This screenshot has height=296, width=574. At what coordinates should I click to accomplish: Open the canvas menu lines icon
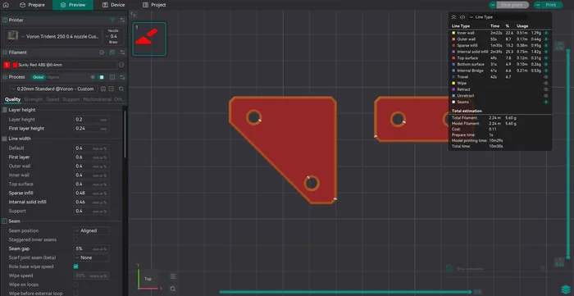(173, 276)
